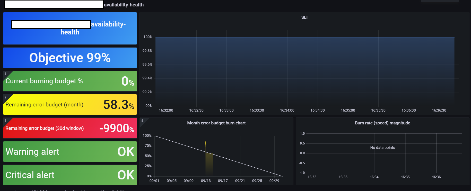Click the Critical alert OK status
Image resolution: width=471 pixels, height=191 pixels.
pos(126,175)
